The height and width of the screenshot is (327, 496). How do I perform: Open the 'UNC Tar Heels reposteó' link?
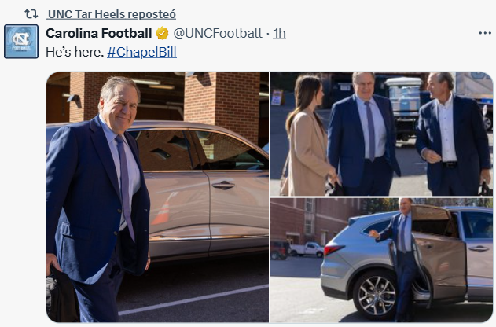tap(111, 14)
